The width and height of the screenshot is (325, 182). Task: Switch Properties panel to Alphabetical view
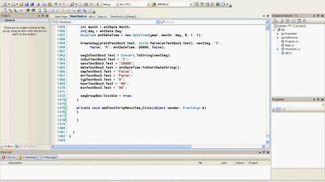click(x=279, y=110)
